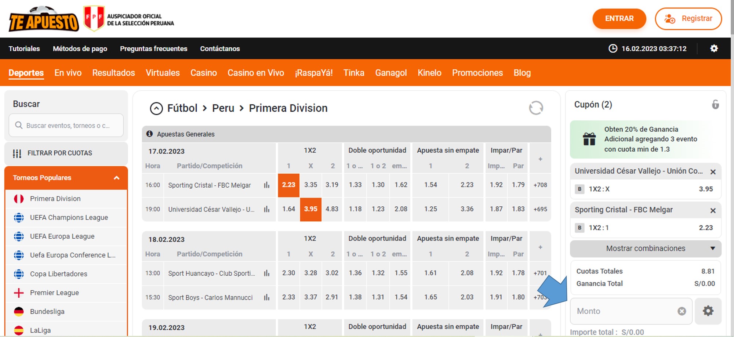The height and width of the screenshot is (337, 734).
Task: Open the Casino en Vivo tab
Action: click(256, 73)
